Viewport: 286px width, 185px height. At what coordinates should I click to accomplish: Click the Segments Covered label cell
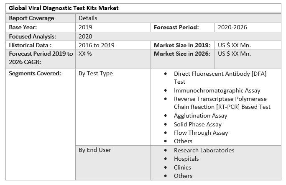coord(35,73)
